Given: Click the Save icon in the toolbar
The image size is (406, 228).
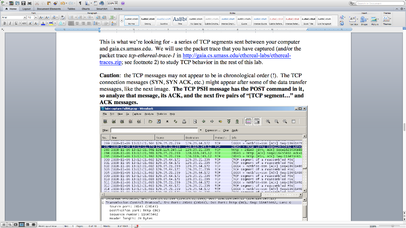Looking at the screenshot, I should (23, 3).
